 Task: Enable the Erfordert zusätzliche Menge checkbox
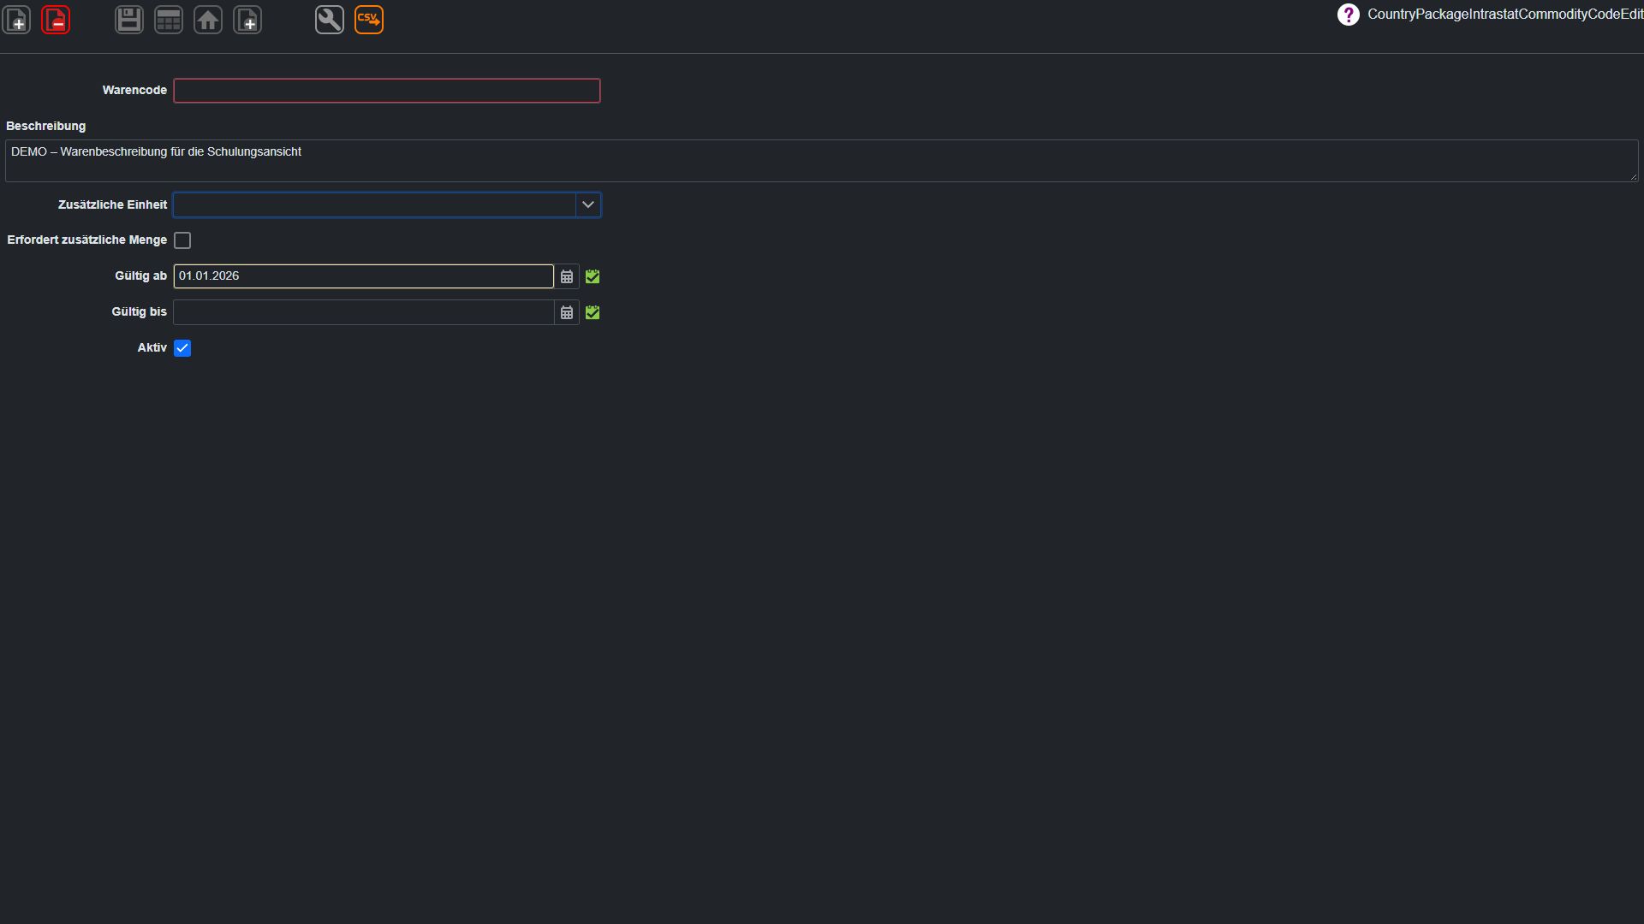tap(182, 240)
